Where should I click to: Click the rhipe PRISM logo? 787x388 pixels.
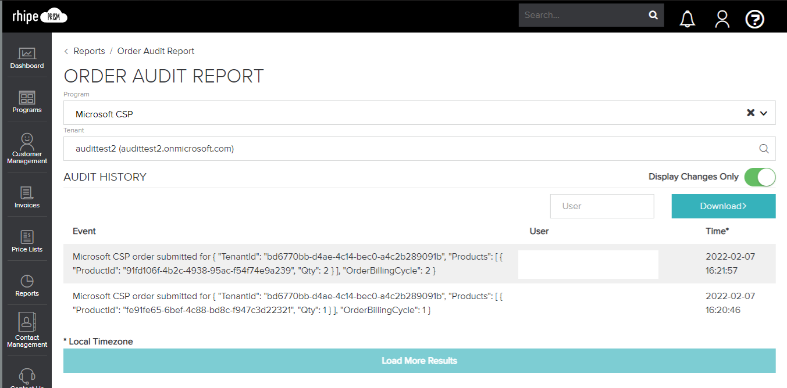(x=38, y=16)
